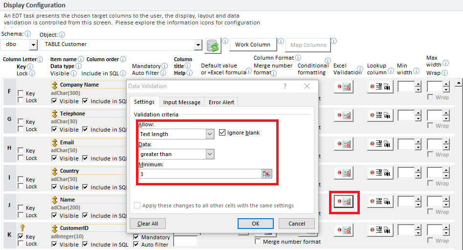Viewport: 463px width, 250px height.
Task: Uncheck Include in SQL for Country row
Action: (85, 187)
